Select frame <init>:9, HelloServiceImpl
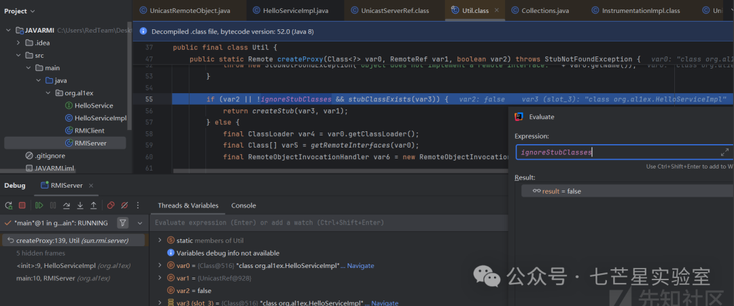734x306 pixels. click(73, 266)
